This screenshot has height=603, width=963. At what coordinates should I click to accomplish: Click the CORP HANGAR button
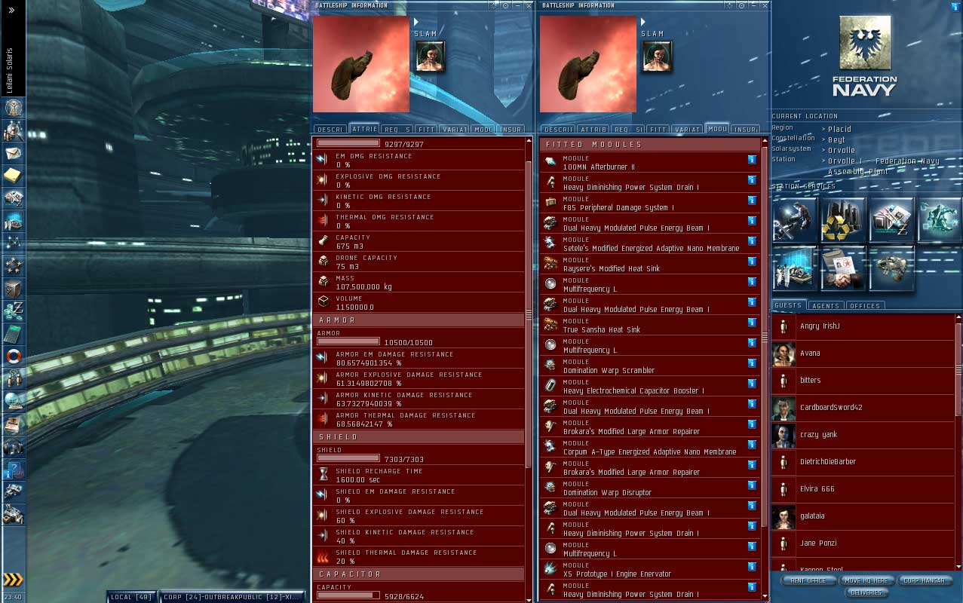925,580
